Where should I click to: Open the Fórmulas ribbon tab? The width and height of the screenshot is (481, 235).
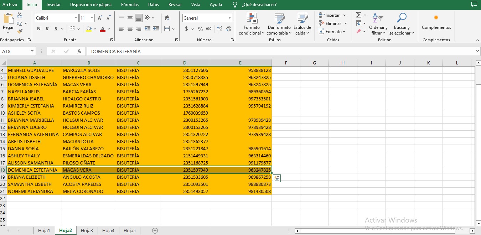(x=130, y=5)
